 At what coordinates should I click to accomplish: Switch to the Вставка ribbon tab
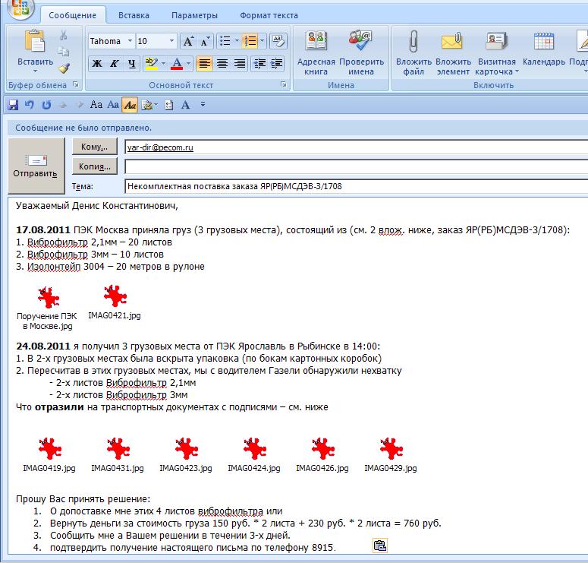pos(134,15)
